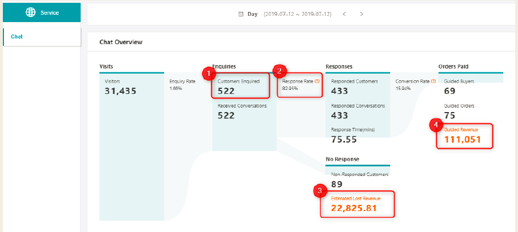Select the Service header in sidebar

(41, 12)
